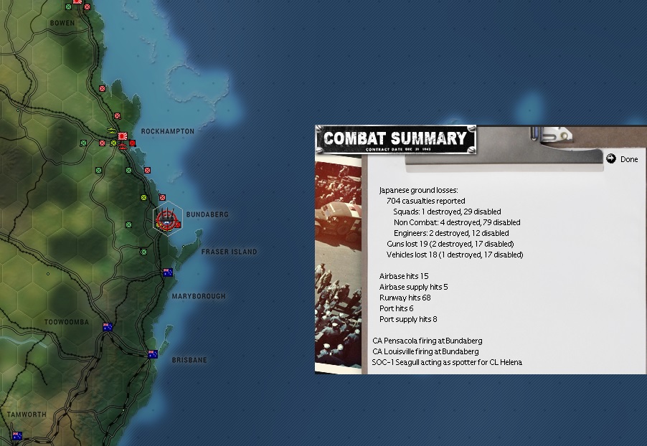Click the Maryborough map label
Viewport: 647px width, 446px height.
[x=199, y=296]
